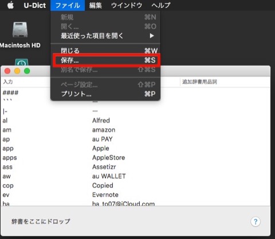Viewport: 275px width, 239px height.
Task: Click the 入力 column header
Action: (x=8, y=82)
